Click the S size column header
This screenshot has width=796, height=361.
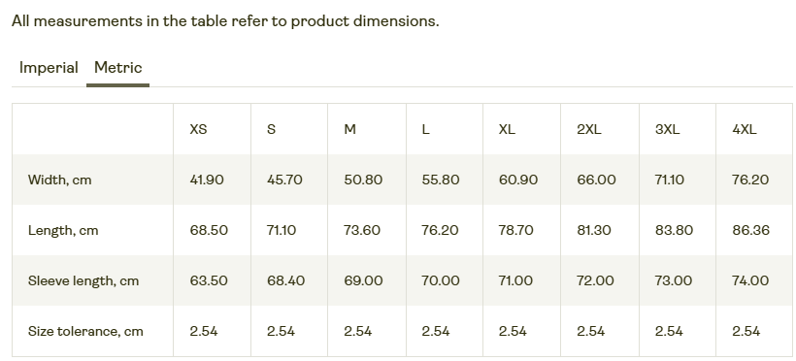click(x=271, y=129)
